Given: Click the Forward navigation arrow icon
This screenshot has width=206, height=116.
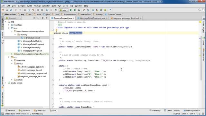Looking at the screenshot, I should tap(51, 10).
